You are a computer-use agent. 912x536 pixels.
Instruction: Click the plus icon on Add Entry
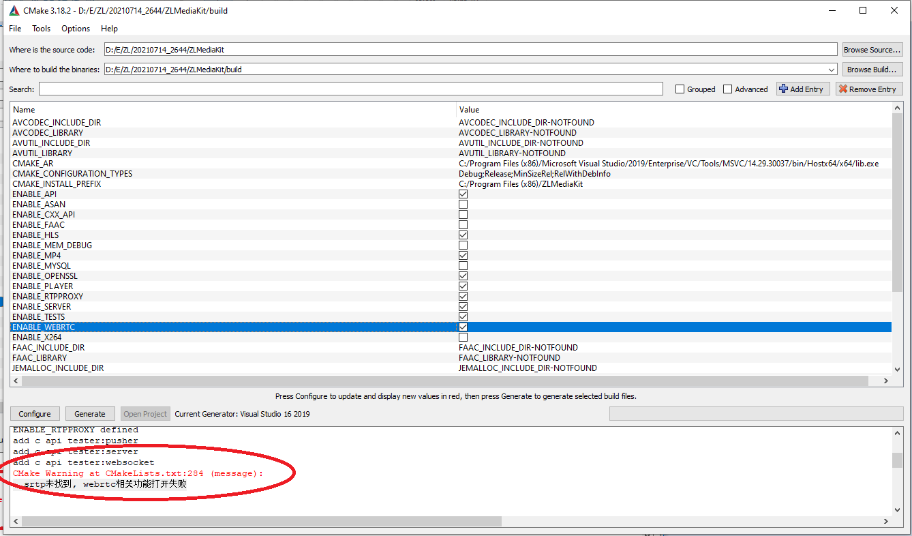pyautogui.click(x=783, y=89)
